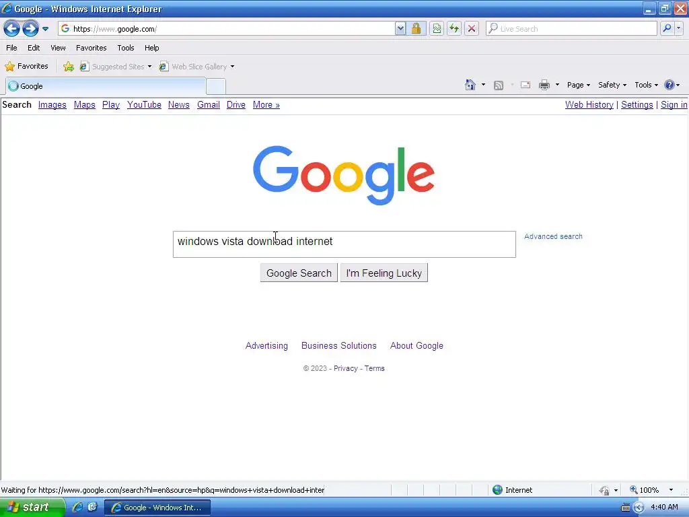Screen dimensions: 689x517
Task: Toggle the Compatibility View icon
Action: 436,29
